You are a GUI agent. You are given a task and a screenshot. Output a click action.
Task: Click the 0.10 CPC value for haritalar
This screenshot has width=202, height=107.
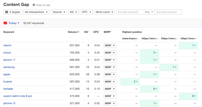97,89
